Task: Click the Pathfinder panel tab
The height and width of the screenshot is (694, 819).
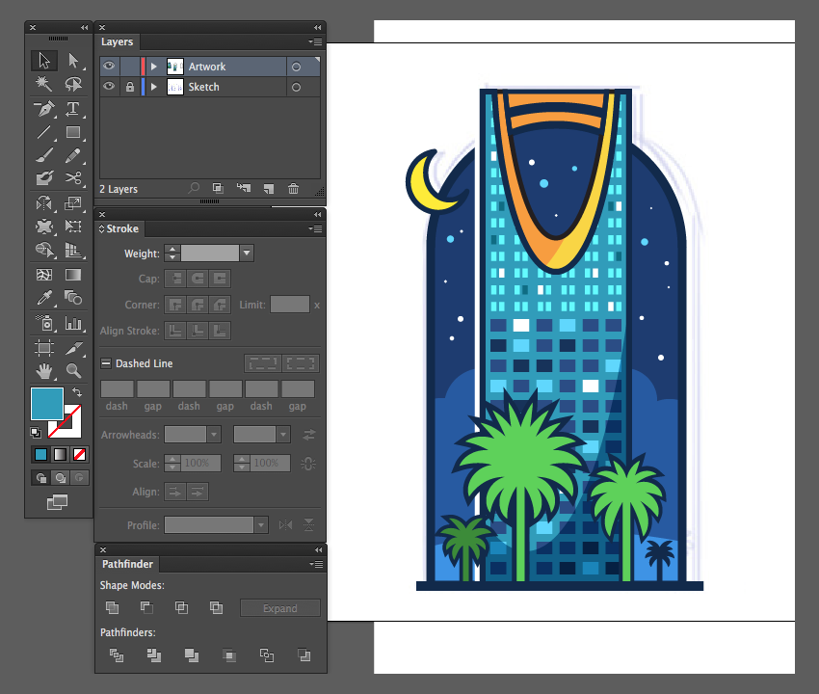Action: 127,564
